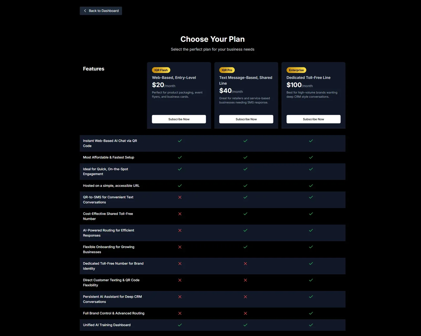Click the 'Hosted on a simple, accessible URL' label
This screenshot has width=421, height=336.
coord(111,185)
